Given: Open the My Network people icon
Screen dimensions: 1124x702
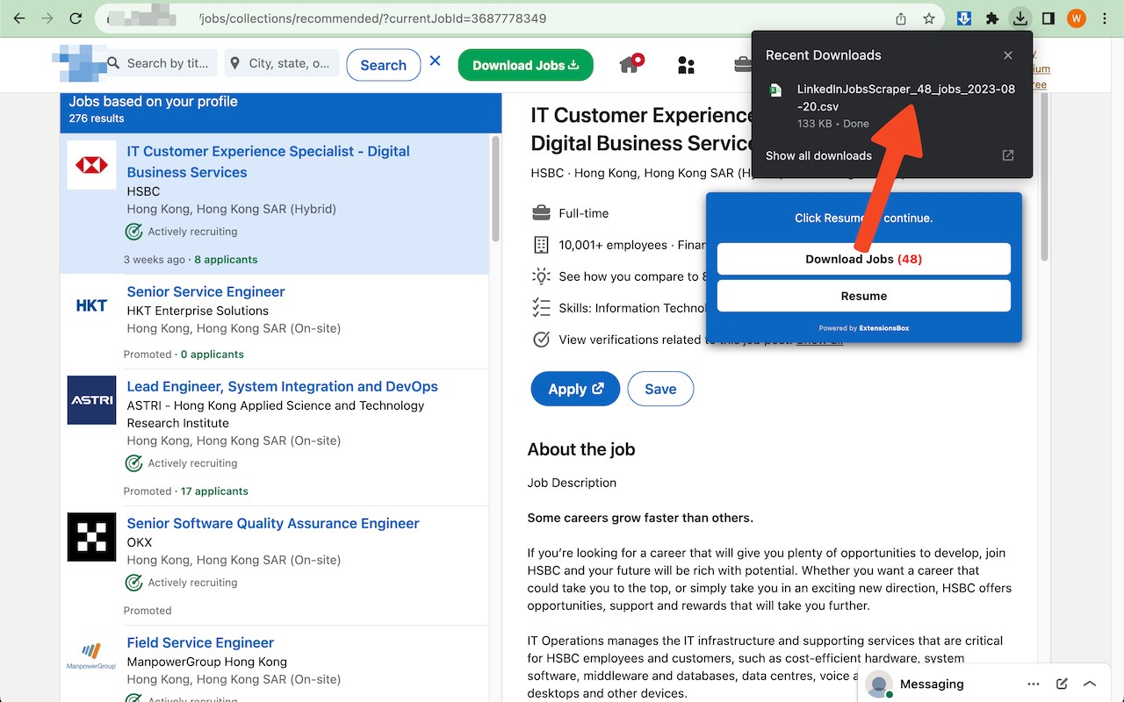Looking at the screenshot, I should (x=686, y=65).
